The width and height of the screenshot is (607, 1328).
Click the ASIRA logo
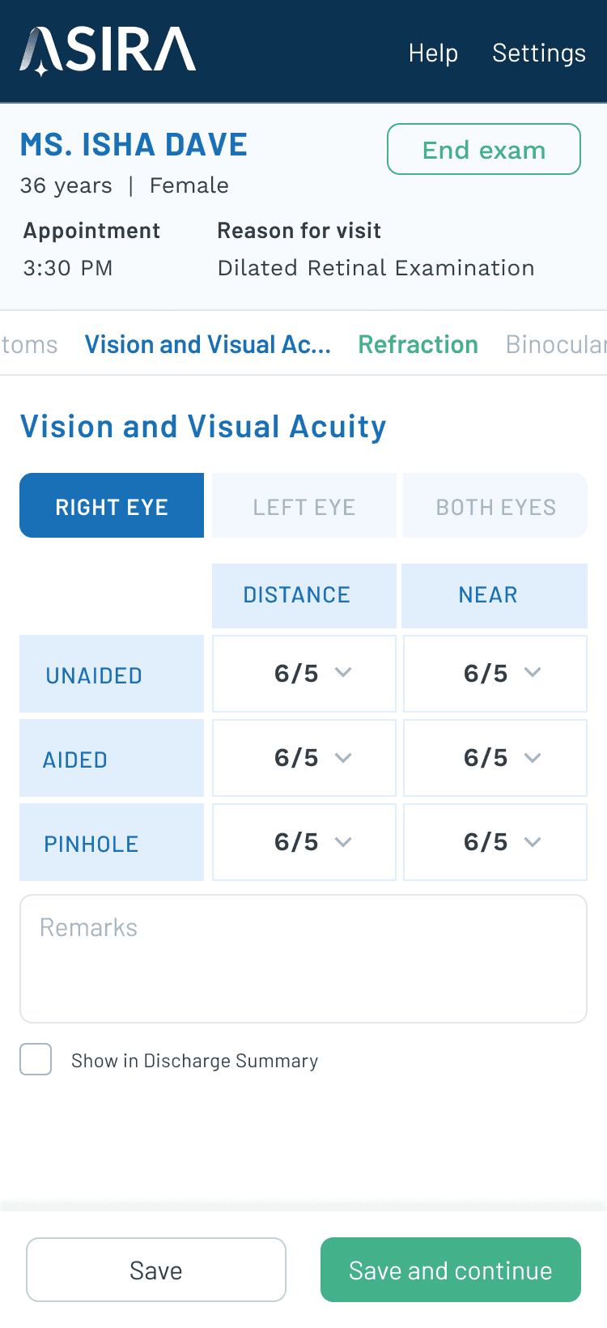[108, 51]
